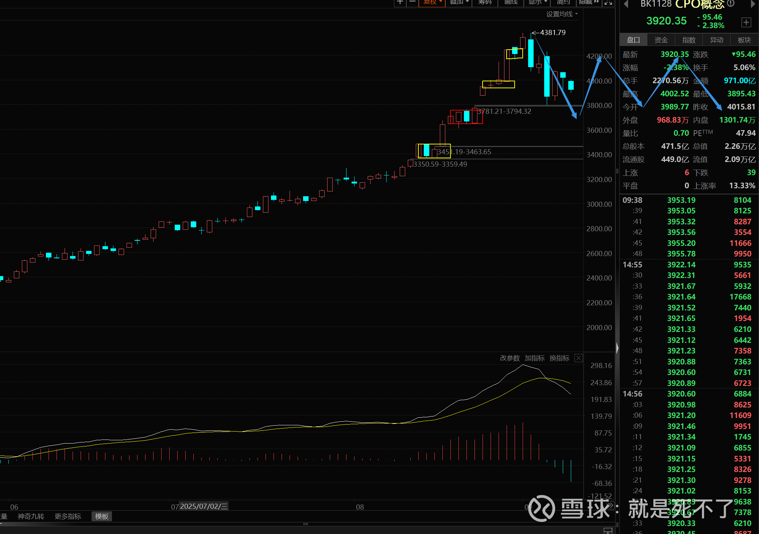
Task: Expand chart to fullscreen with arrows icon
Action: point(608,3)
